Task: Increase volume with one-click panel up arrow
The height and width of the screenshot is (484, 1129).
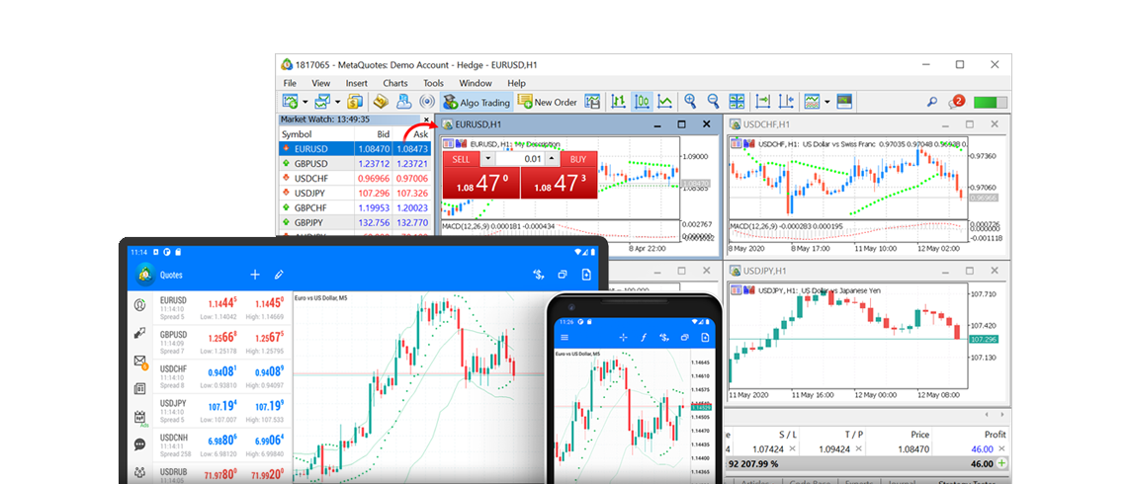Action: click(553, 159)
